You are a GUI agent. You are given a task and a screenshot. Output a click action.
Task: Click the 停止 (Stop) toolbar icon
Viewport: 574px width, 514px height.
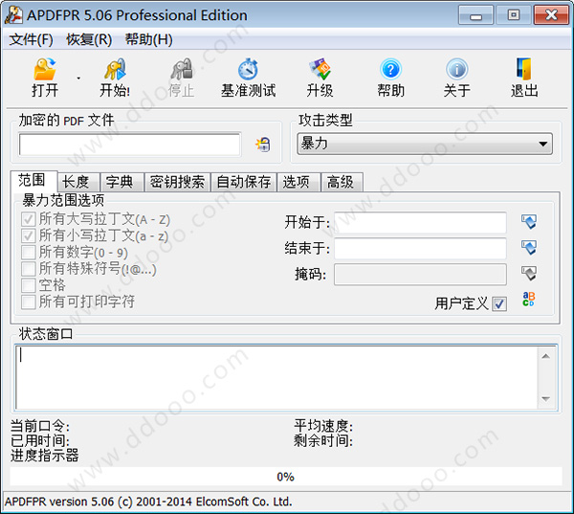tap(182, 69)
